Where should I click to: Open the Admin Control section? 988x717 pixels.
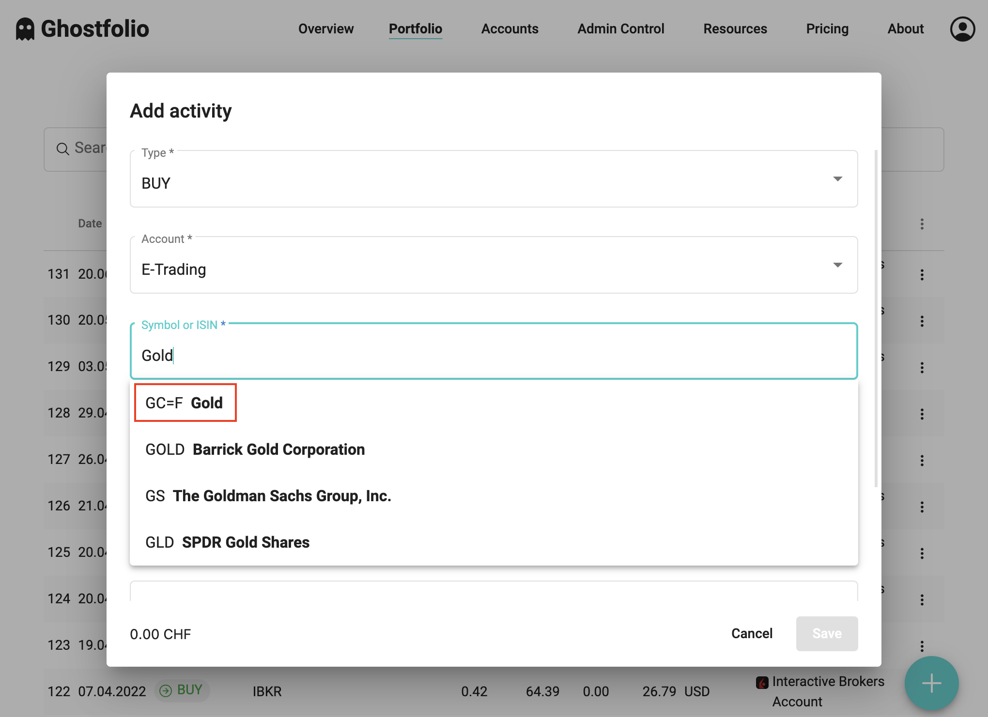pyautogui.click(x=620, y=29)
